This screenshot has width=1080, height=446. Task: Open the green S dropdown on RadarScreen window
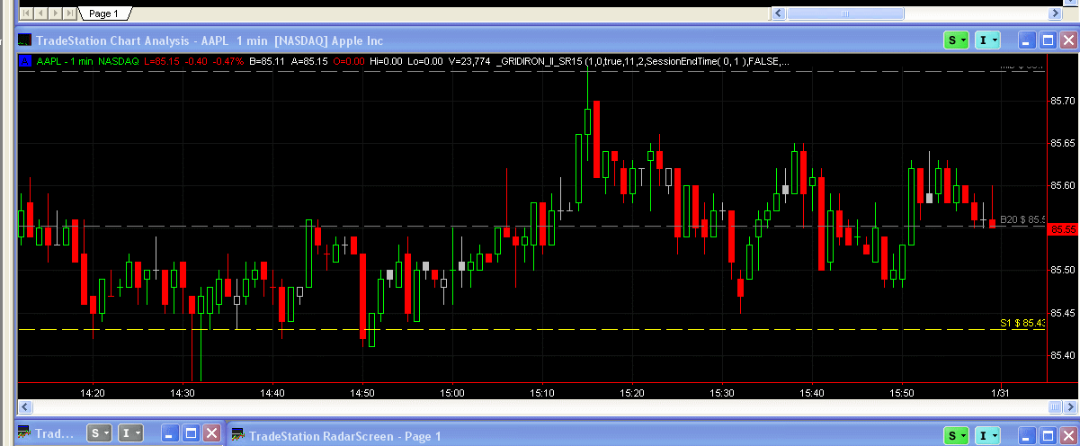(956, 436)
